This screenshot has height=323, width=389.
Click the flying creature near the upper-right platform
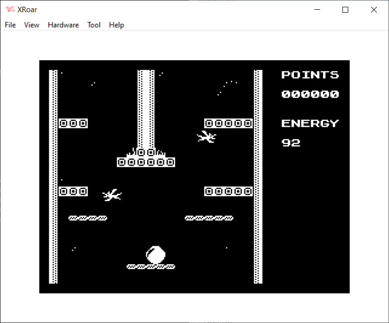coord(207,137)
